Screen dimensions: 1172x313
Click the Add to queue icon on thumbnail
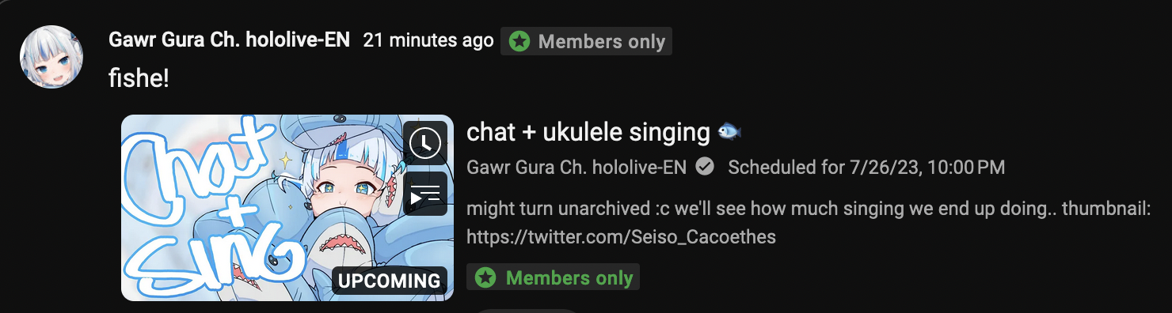(x=425, y=193)
